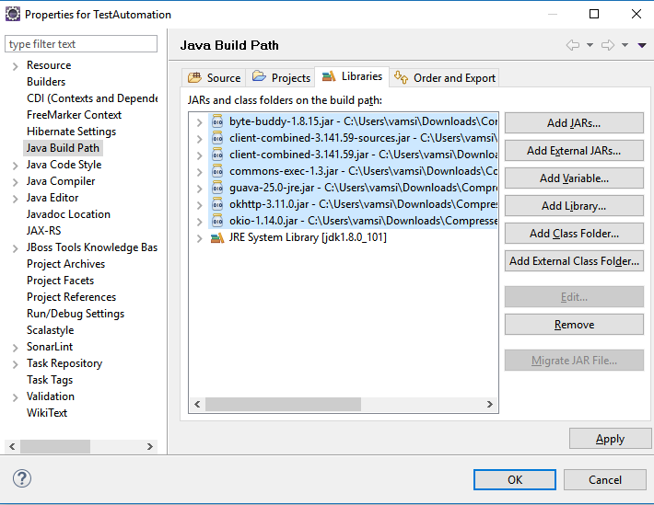Click the JRE System Library books icon
The image size is (654, 505).
[x=217, y=238]
